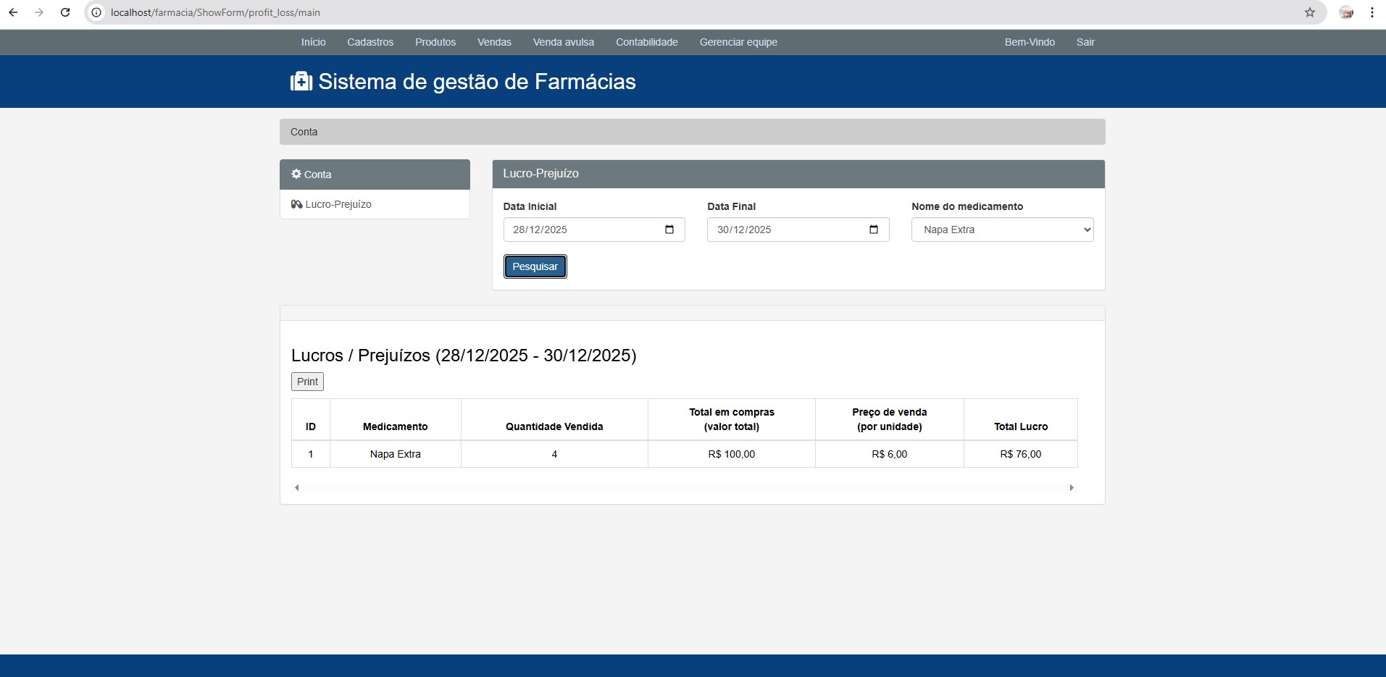Click the gear icon beside Conta
The width and height of the screenshot is (1386, 677).
tap(296, 174)
